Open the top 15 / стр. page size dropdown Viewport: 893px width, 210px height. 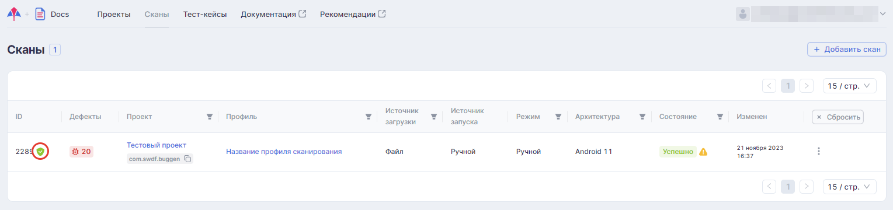click(850, 86)
